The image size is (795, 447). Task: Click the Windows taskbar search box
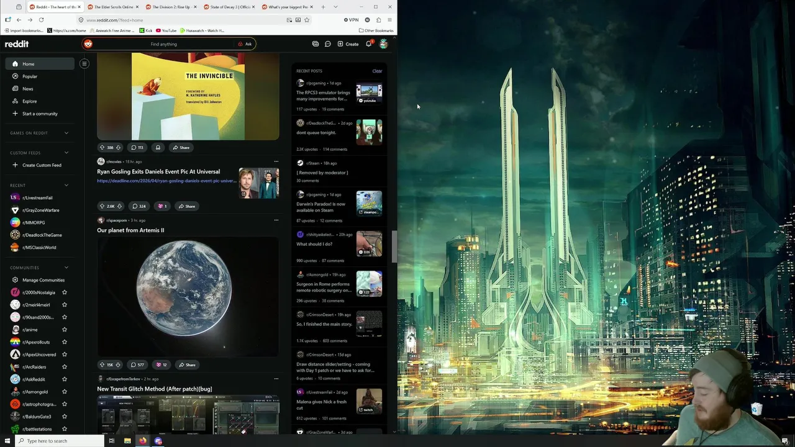pyautogui.click(x=59, y=441)
